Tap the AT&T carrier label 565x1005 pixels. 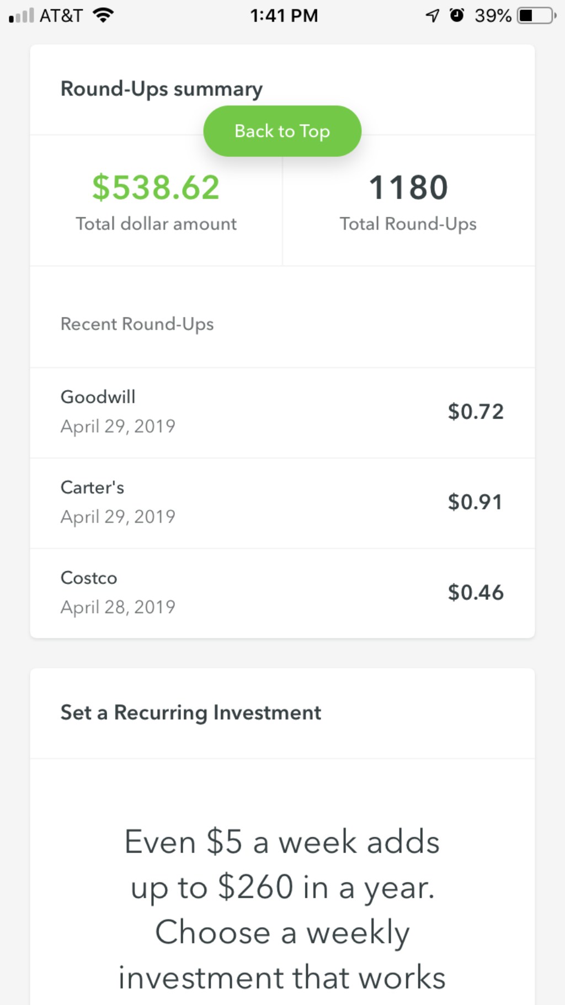click(61, 15)
